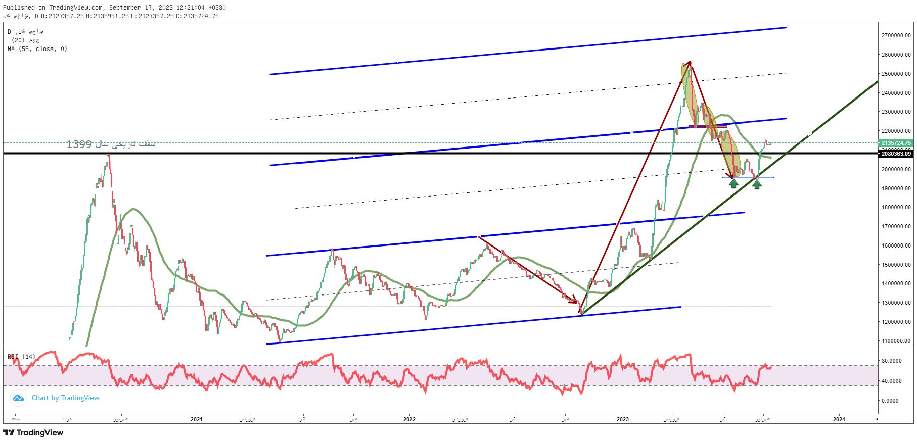The image size is (917, 442).
Task: Click the 1200000.00 price axis label
Action: click(x=896, y=322)
